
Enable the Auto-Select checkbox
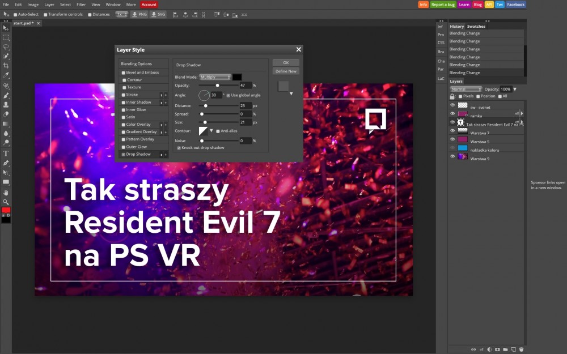pyautogui.click(x=15, y=15)
